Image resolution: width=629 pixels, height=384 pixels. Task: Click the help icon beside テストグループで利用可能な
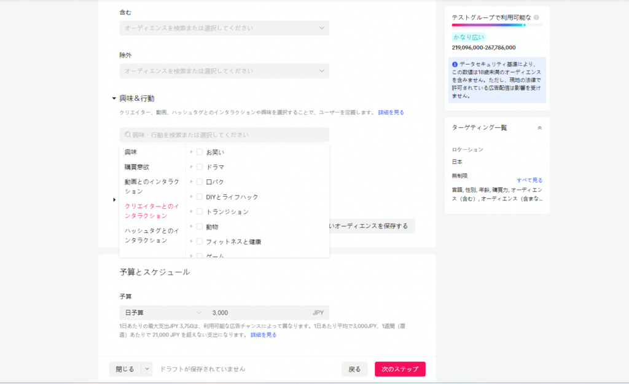(x=537, y=18)
